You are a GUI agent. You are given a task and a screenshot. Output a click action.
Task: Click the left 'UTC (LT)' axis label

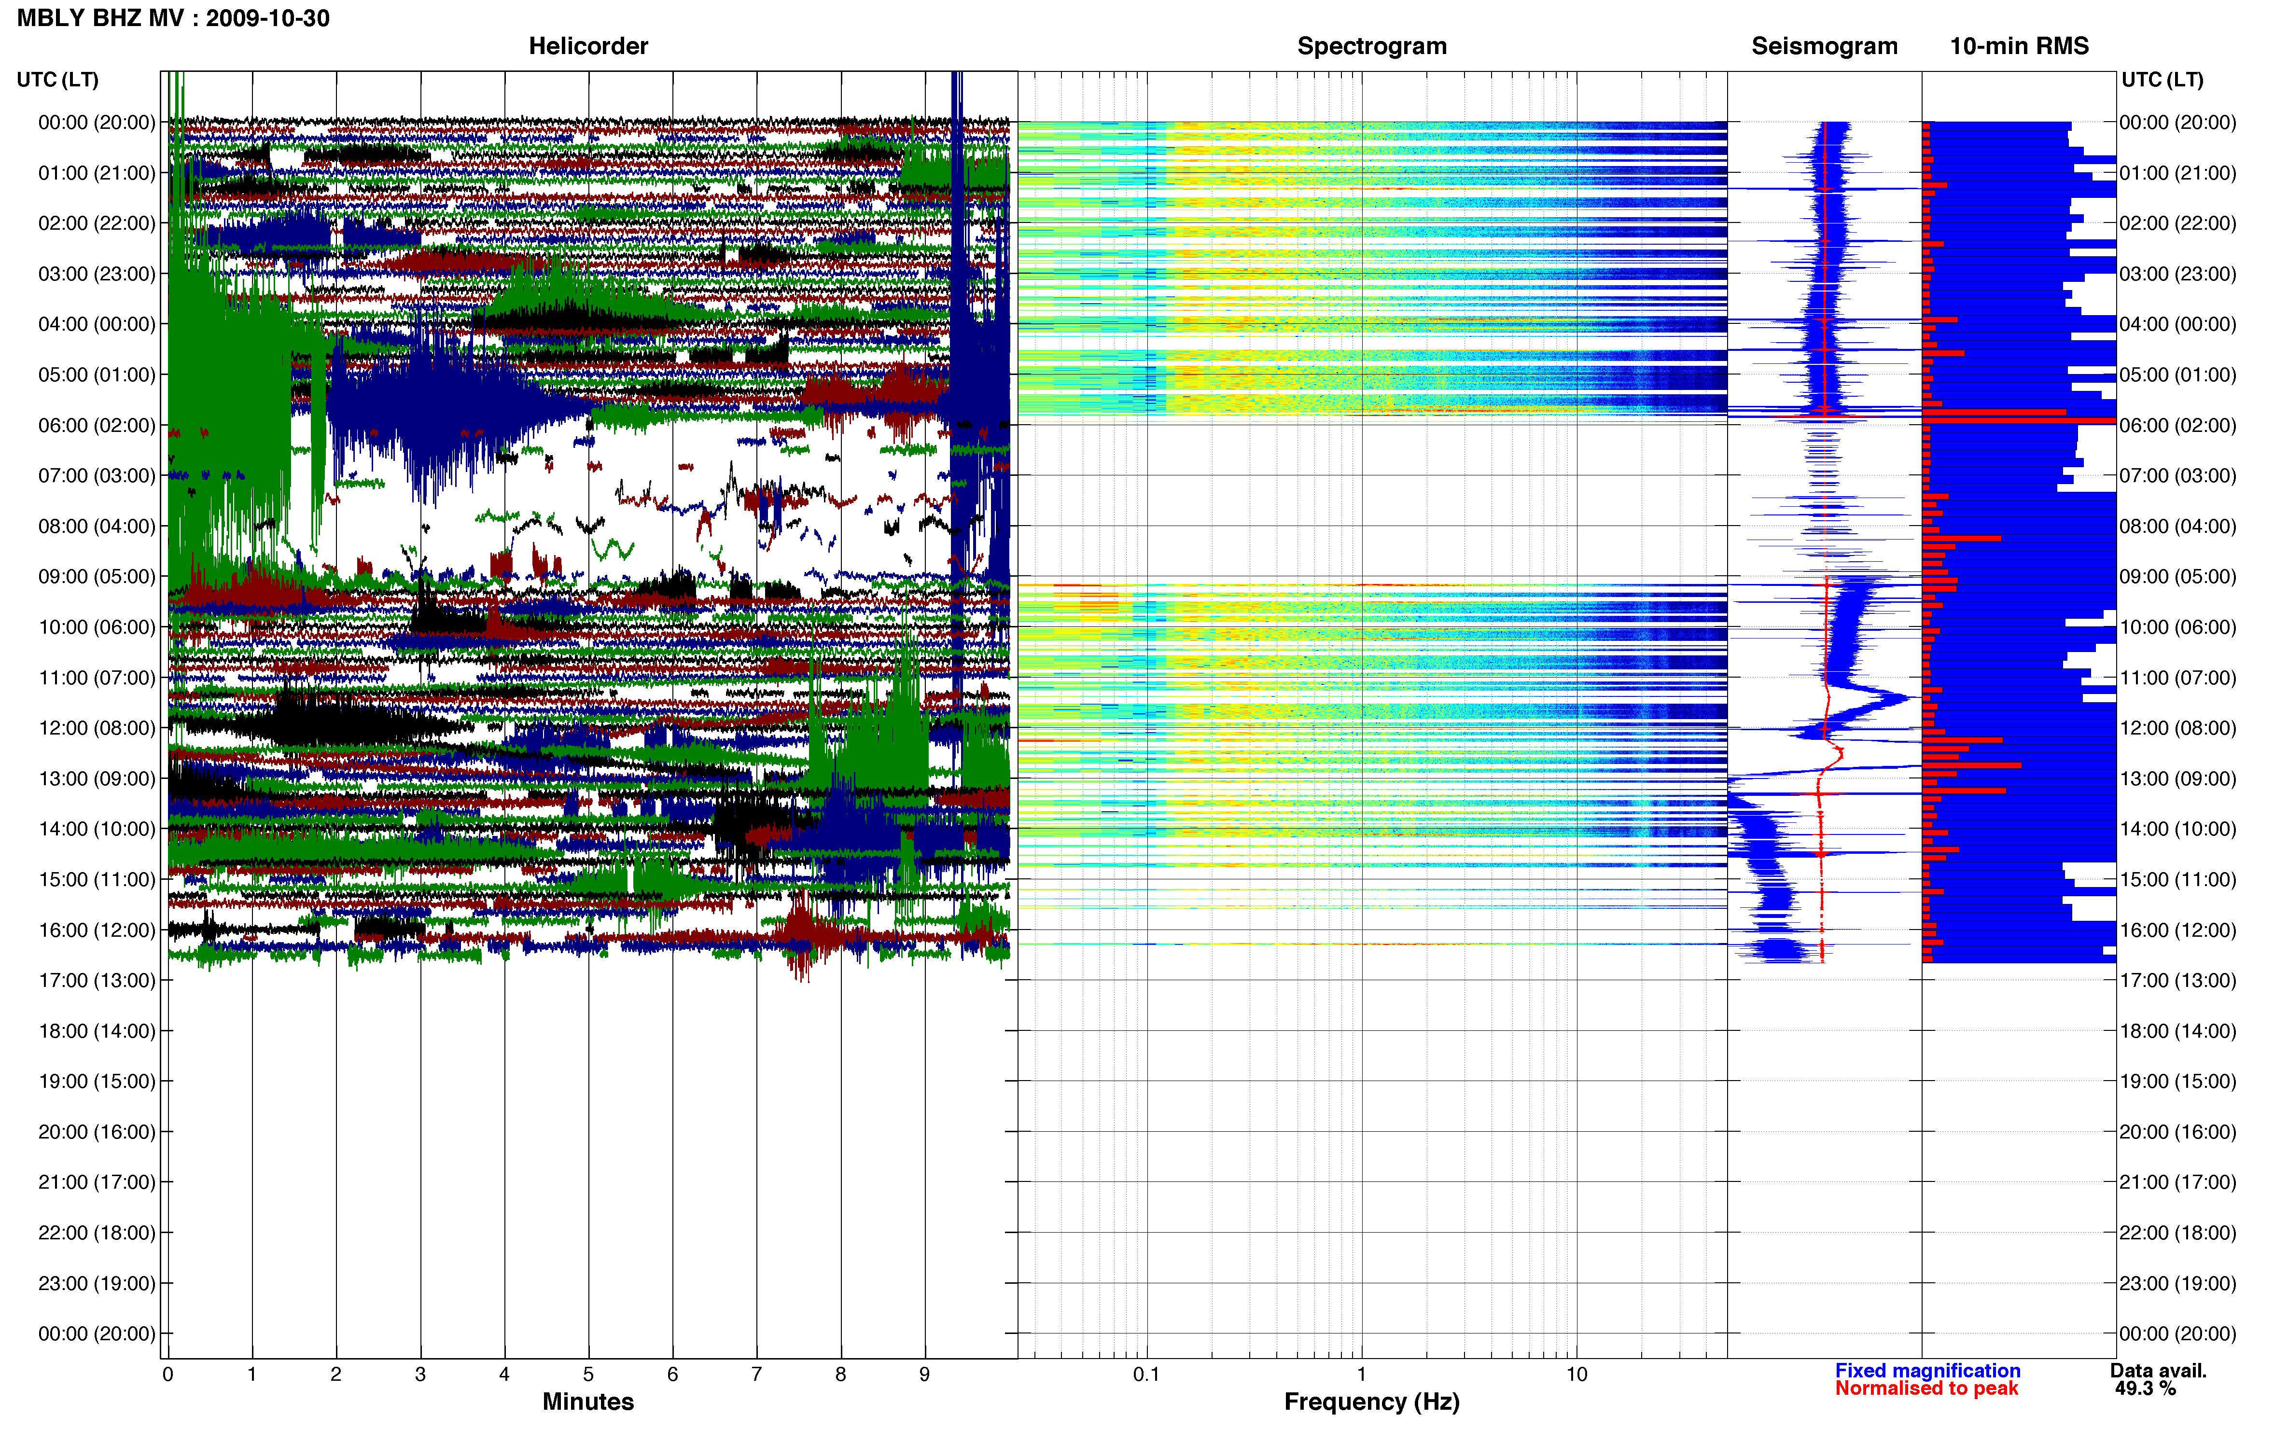coord(57,80)
